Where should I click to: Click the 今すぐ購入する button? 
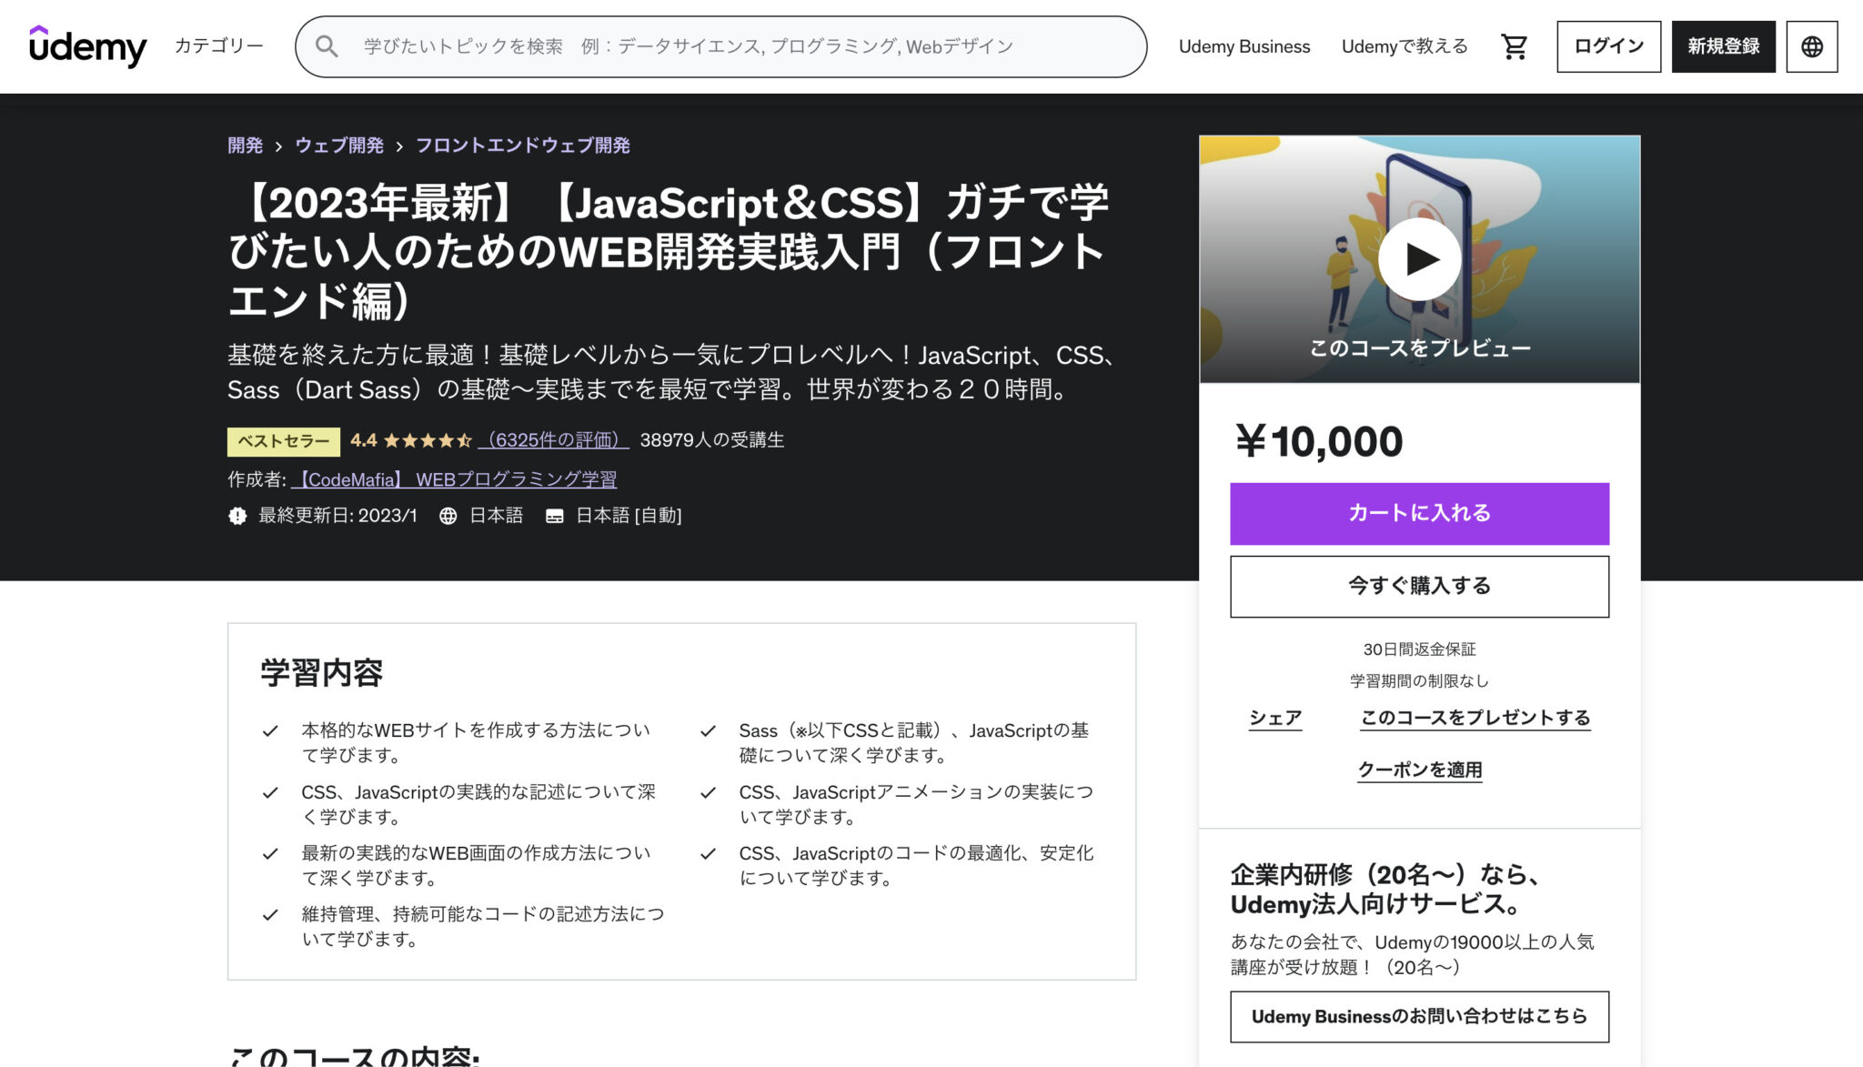point(1418,586)
